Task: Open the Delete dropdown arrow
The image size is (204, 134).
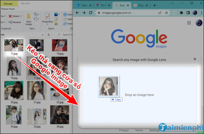Action: [x=21, y=16]
